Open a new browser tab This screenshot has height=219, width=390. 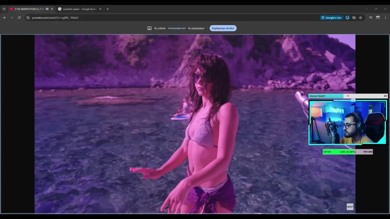click(x=108, y=9)
